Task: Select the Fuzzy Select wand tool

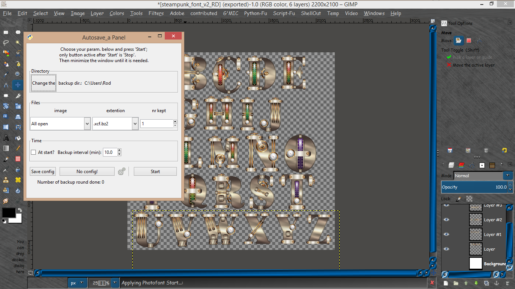Action: (x=18, y=43)
